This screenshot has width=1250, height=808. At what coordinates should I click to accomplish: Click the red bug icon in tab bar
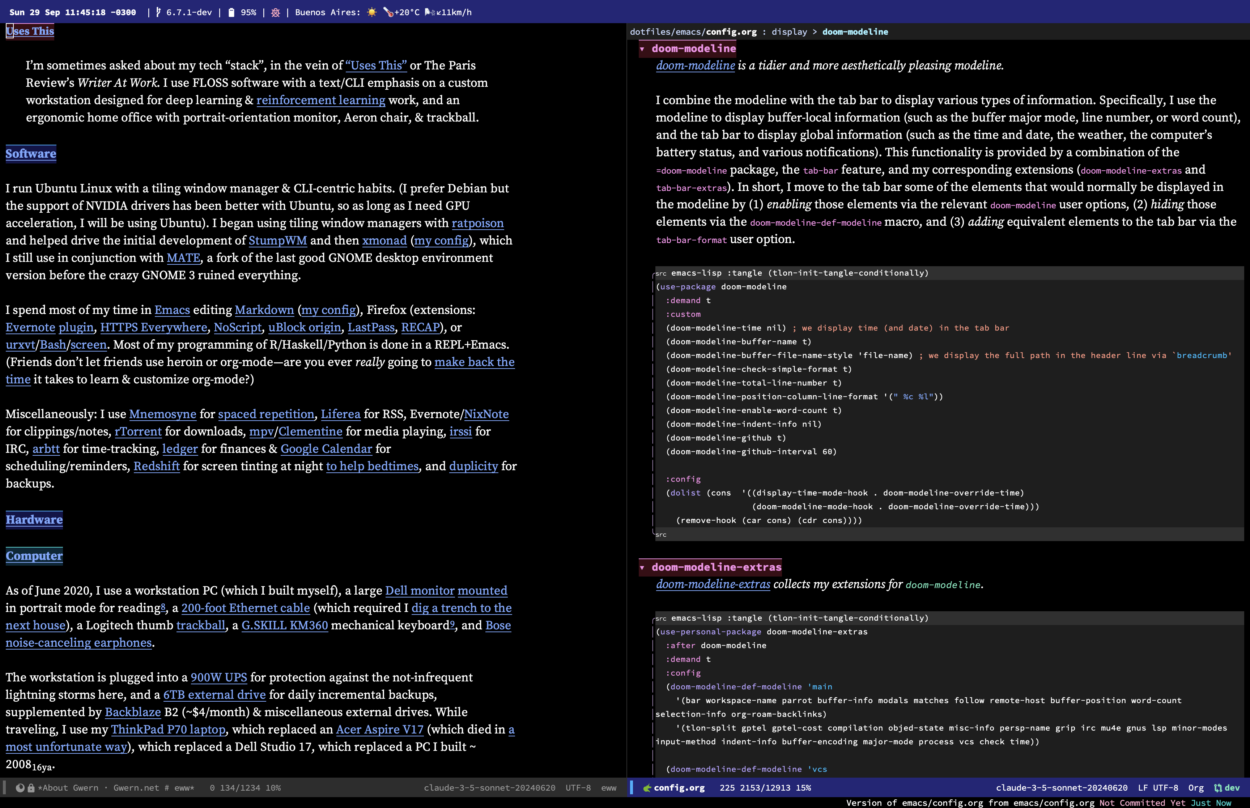(275, 12)
